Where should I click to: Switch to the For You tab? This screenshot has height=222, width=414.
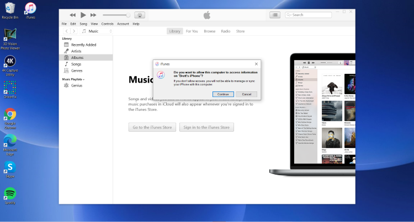[x=192, y=31]
